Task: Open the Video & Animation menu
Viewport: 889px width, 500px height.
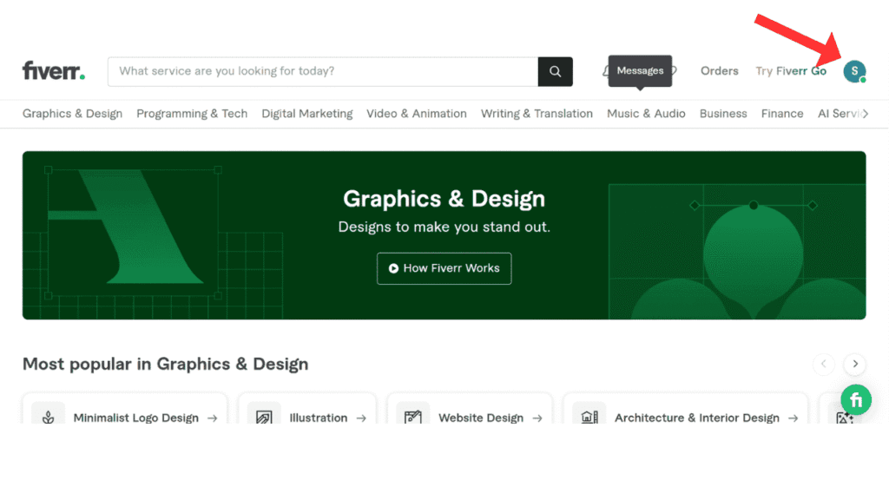Action: tap(417, 114)
